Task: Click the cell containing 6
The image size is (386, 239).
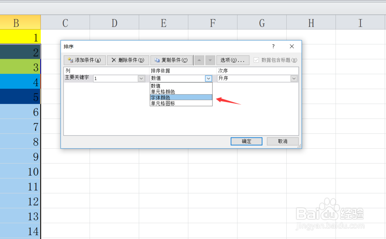Action: coord(20,112)
